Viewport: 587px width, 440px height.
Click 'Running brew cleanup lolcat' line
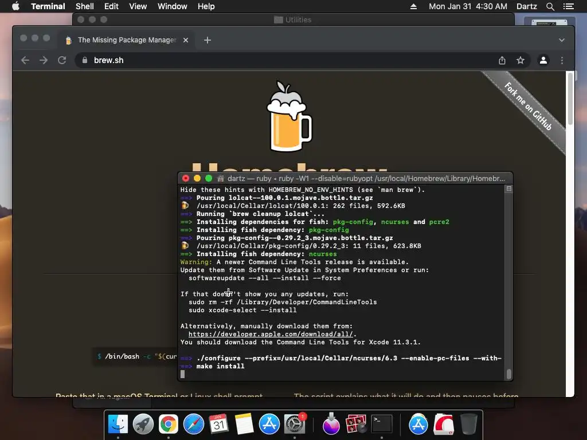pos(261,214)
